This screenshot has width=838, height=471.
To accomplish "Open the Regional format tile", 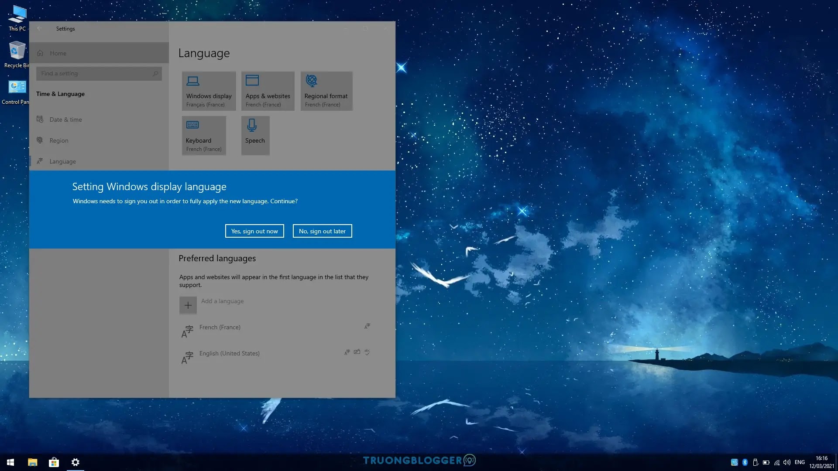I will 326,91.
